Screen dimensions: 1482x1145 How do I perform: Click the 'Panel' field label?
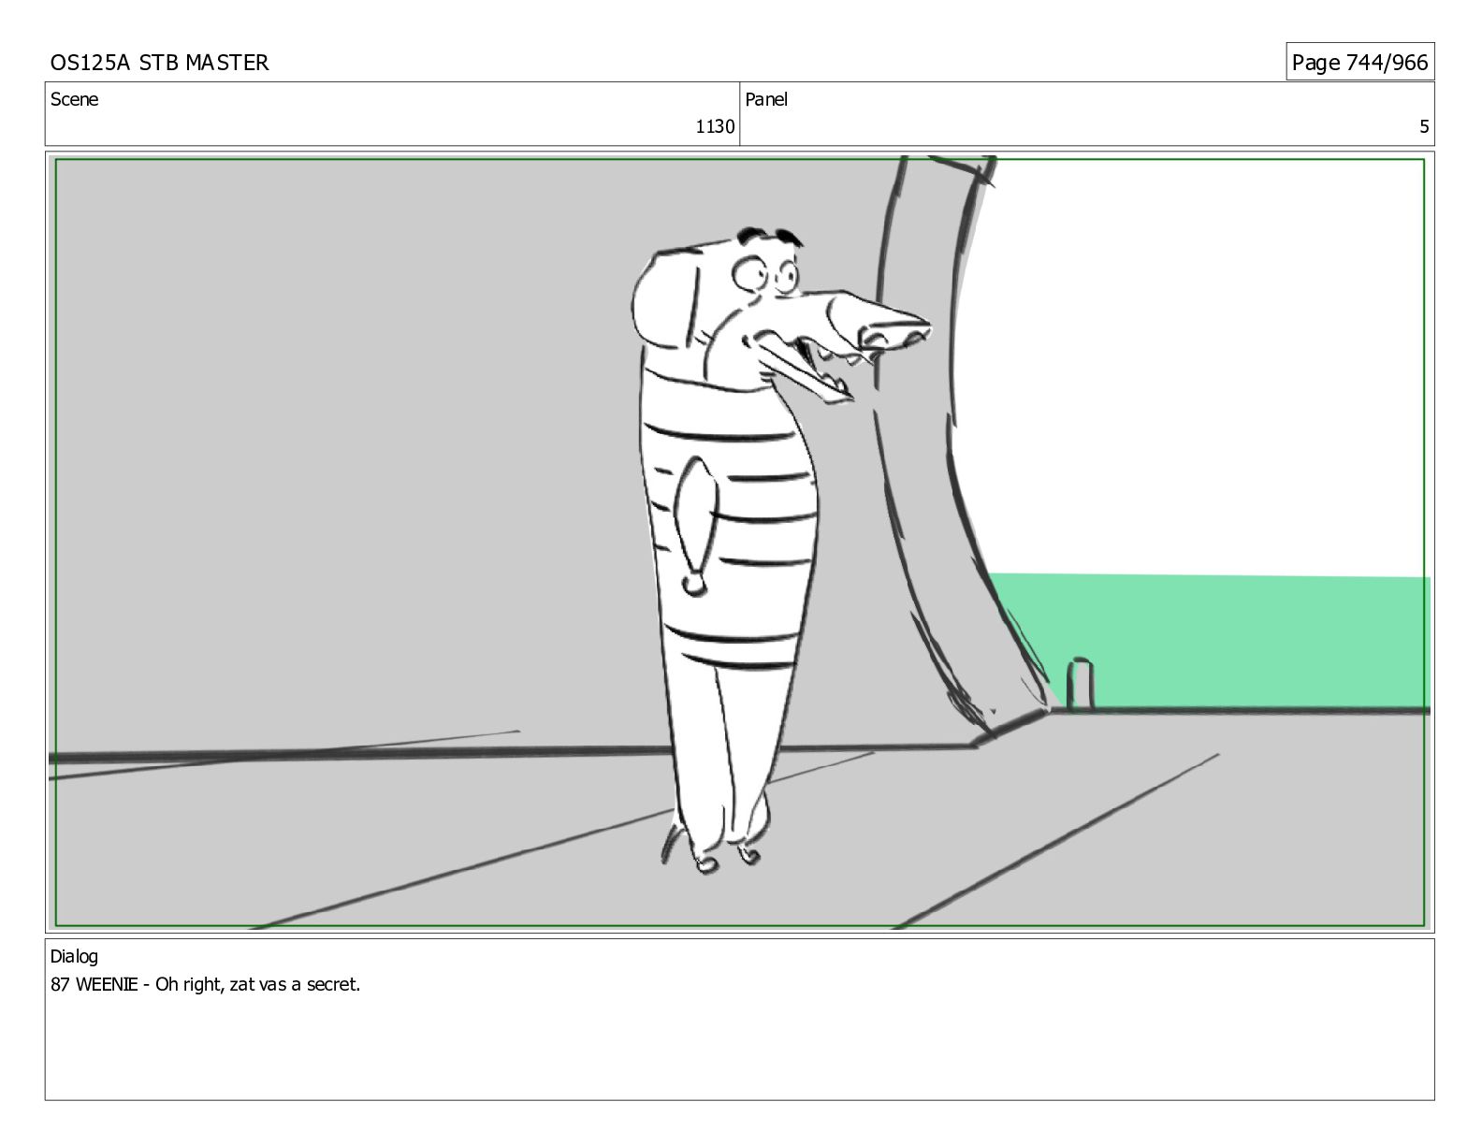766,99
